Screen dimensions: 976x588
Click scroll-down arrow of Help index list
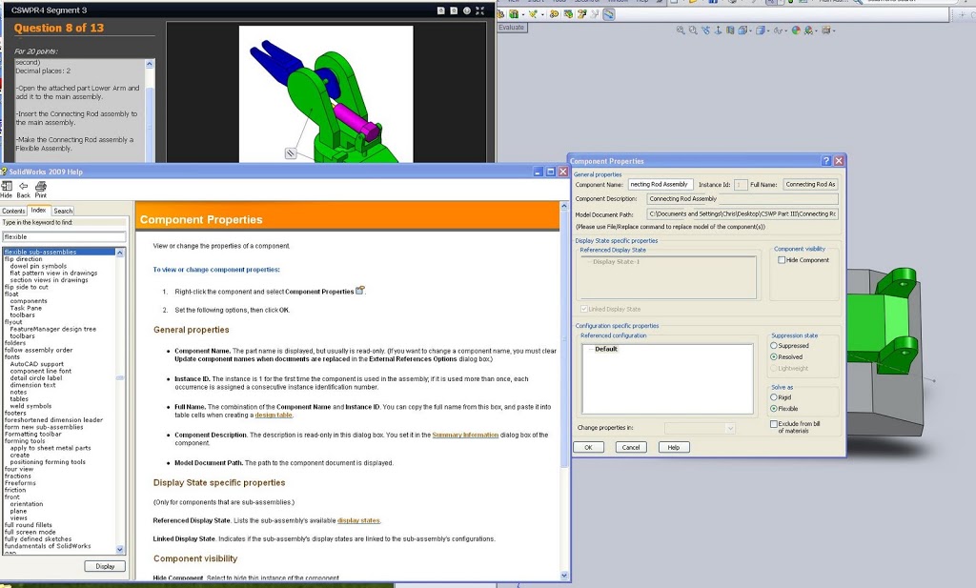point(119,550)
